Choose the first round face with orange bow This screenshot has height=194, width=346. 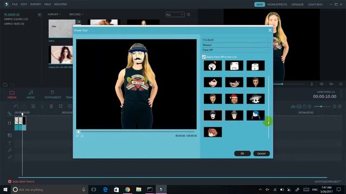pos(212,66)
